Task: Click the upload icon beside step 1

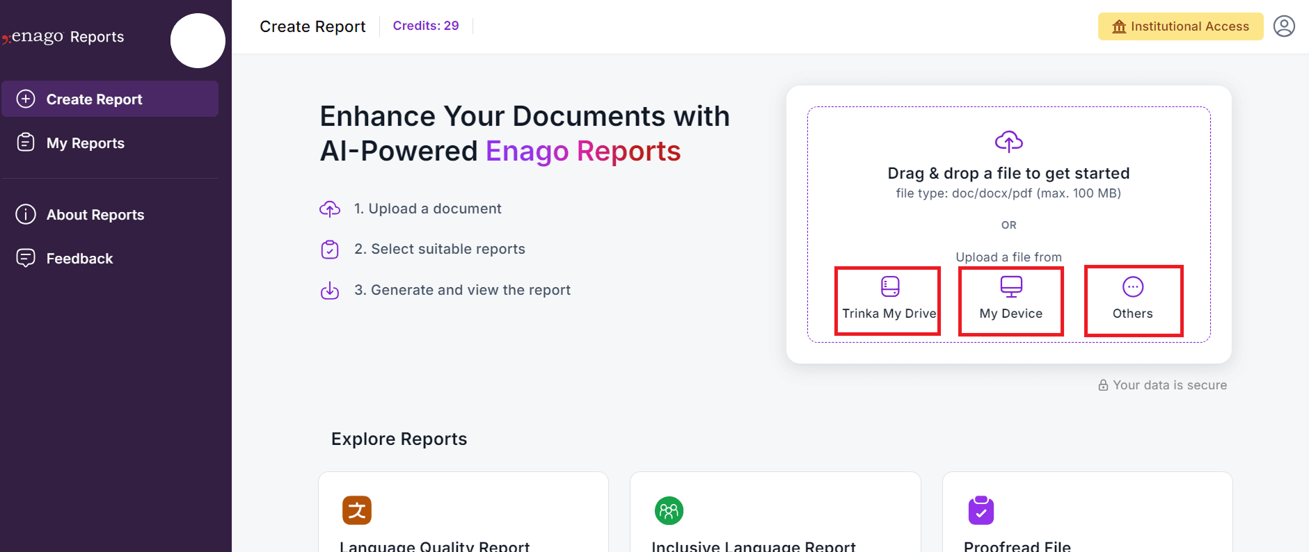Action: pyautogui.click(x=330, y=209)
